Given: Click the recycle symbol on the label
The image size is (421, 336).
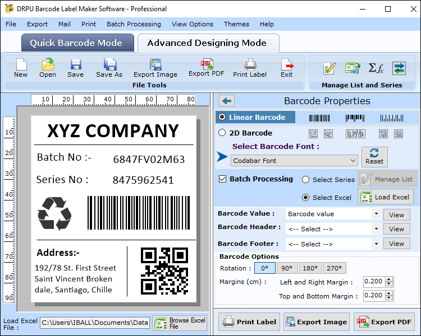Looking at the screenshot, I should coord(54,213).
